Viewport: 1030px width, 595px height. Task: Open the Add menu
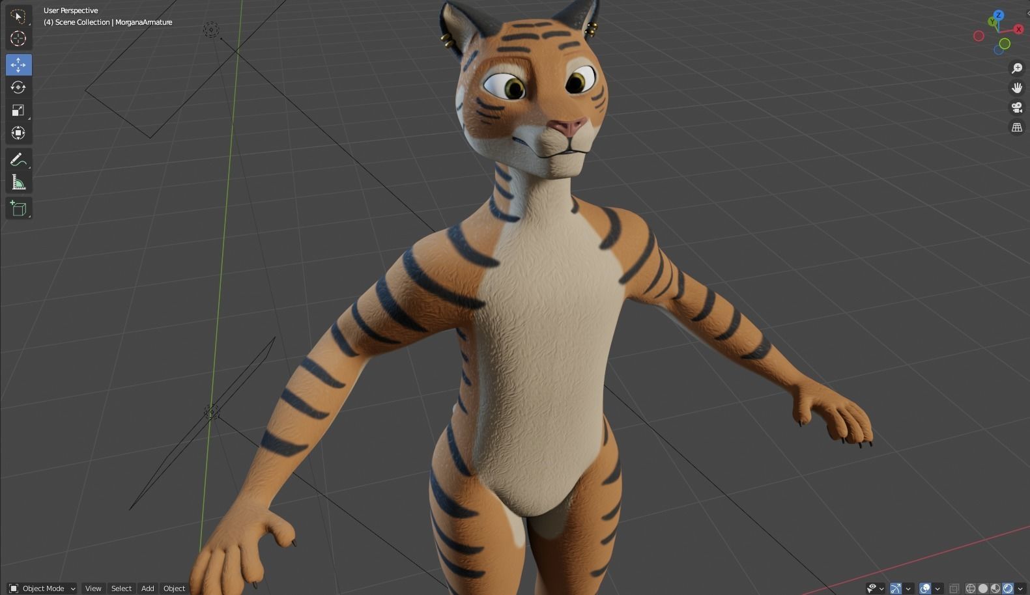pyautogui.click(x=148, y=588)
